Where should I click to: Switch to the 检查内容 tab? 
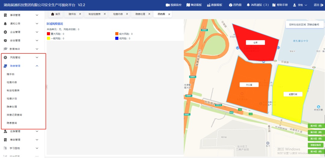[x=119, y=14]
